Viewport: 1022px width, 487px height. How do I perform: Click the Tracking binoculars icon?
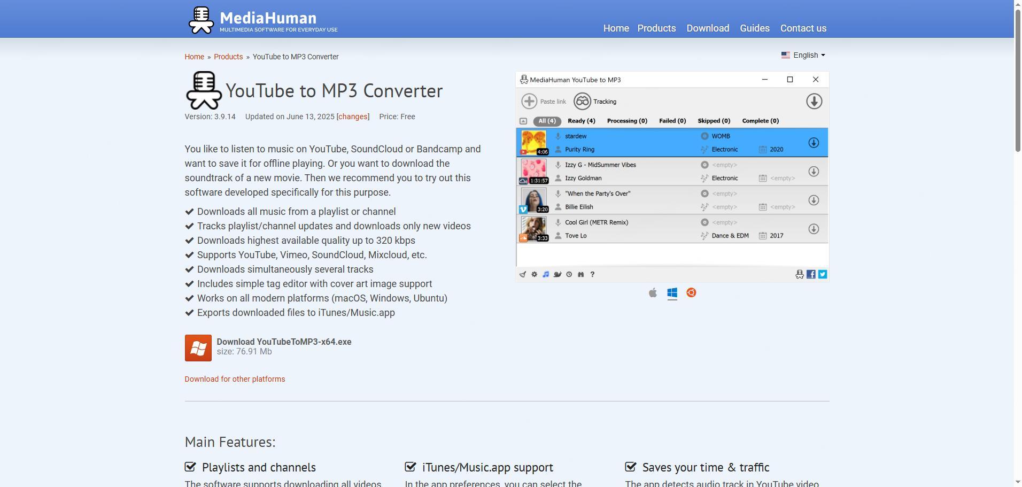(x=582, y=102)
